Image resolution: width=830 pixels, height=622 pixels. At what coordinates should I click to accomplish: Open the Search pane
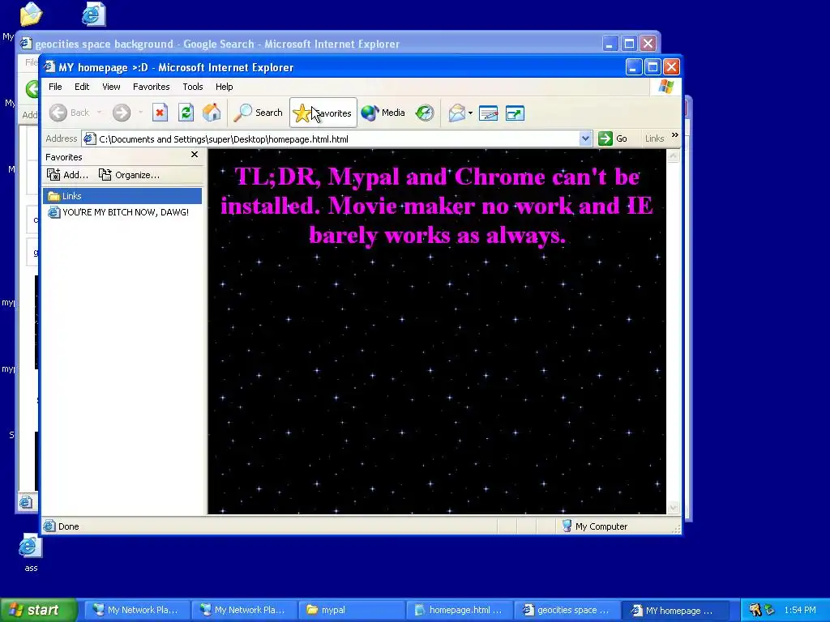[x=259, y=113]
